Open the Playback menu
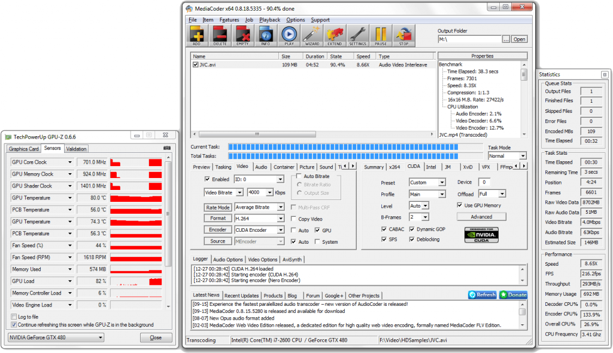613x353 pixels. click(270, 20)
